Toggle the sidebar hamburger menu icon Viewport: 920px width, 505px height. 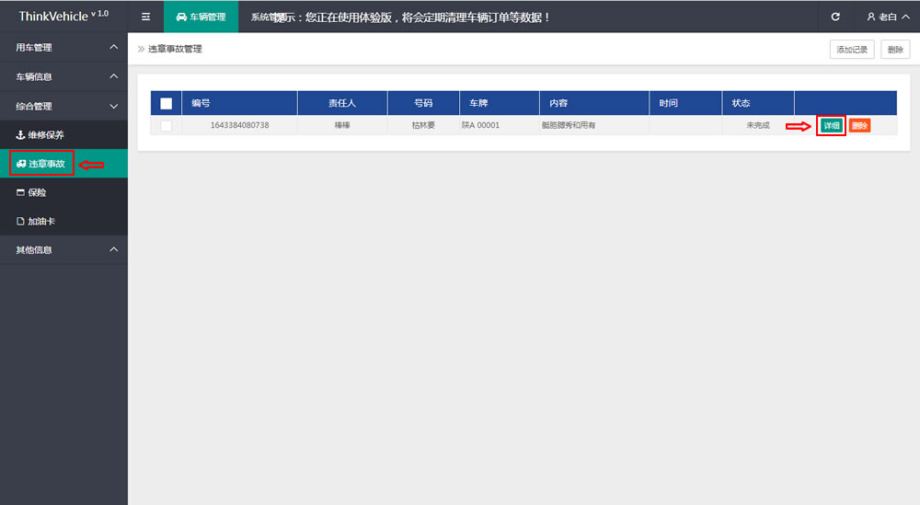(x=145, y=17)
